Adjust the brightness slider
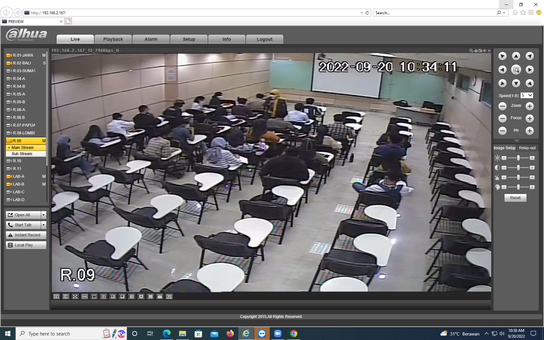This screenshot has width=544, height=340. (x=518, y=158)
